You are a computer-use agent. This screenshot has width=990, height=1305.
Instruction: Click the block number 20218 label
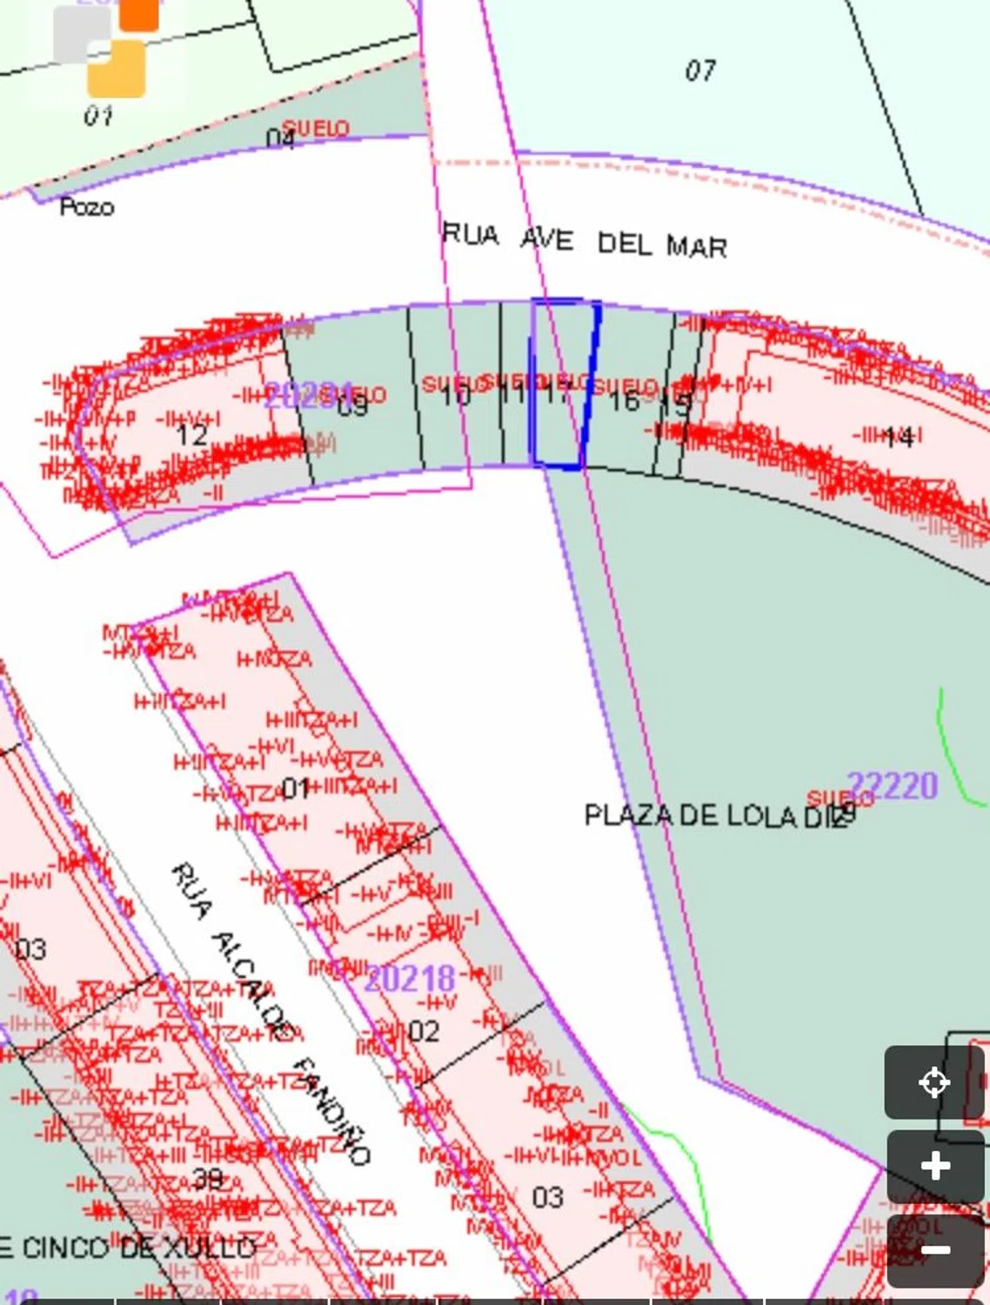pos(410,978)
